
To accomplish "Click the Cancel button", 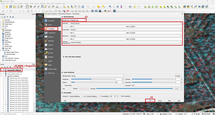I will point(160,101).
